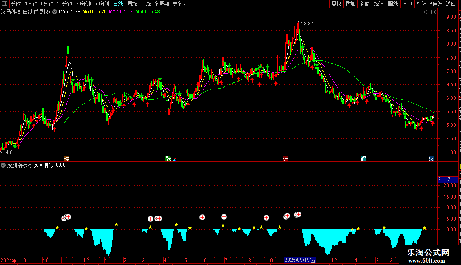
Task: Click the 叠加 overlay button
Action: pyautogui.click(x=350, y=4)
